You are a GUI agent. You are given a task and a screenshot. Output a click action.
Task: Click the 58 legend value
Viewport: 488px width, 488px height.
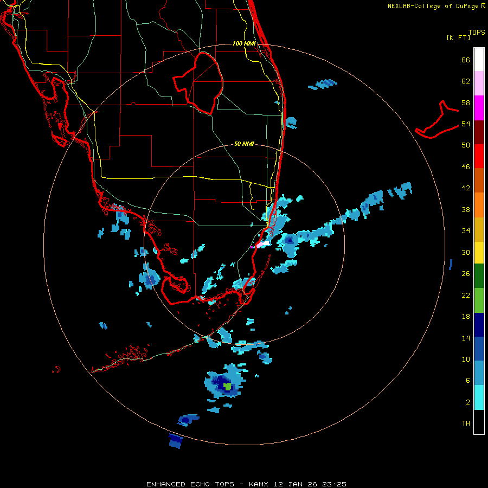[x=466, y=102]
